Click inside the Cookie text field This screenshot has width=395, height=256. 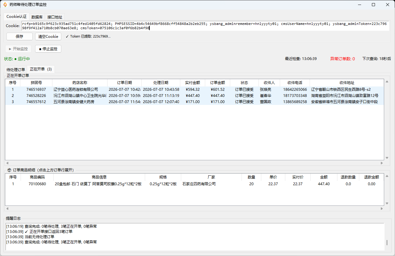click(x=206, y=26)
